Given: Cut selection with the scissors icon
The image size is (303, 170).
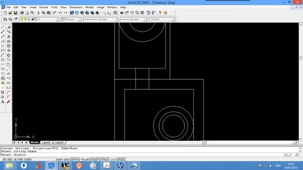Looking at the screenshot, I should point(38,13).
